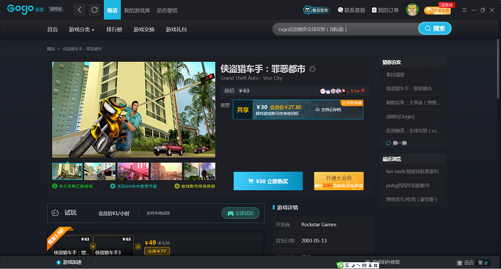Click the main game screenshot image
The height and width of the screenshot is (269, 501).
[133, 109]
